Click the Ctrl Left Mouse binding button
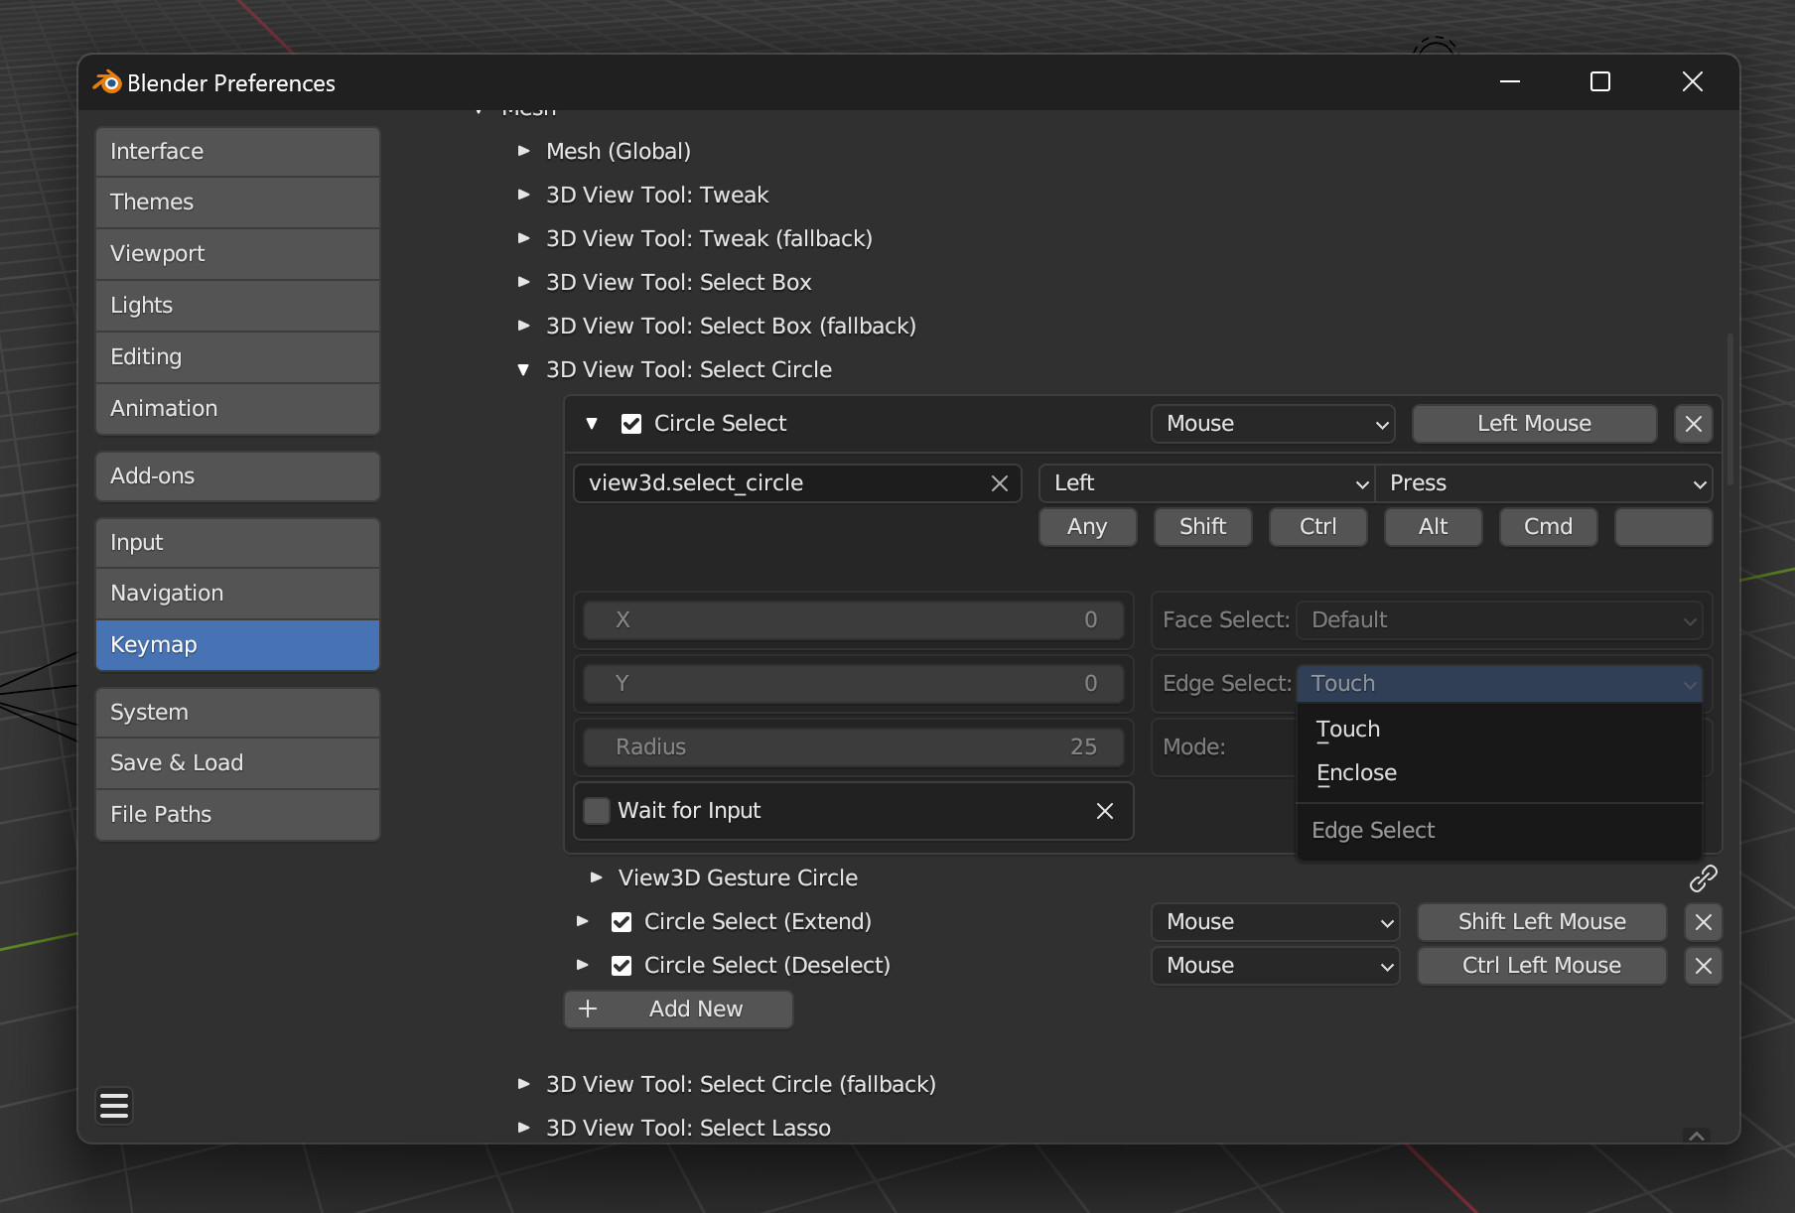Viewport: 1795px width, 1213px height. [1542, 966]
